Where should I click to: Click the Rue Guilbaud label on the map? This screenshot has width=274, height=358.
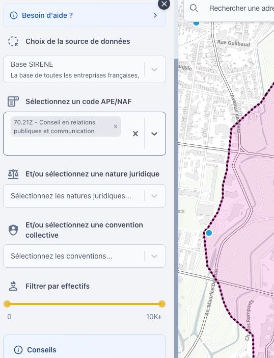tap(233, 43)
